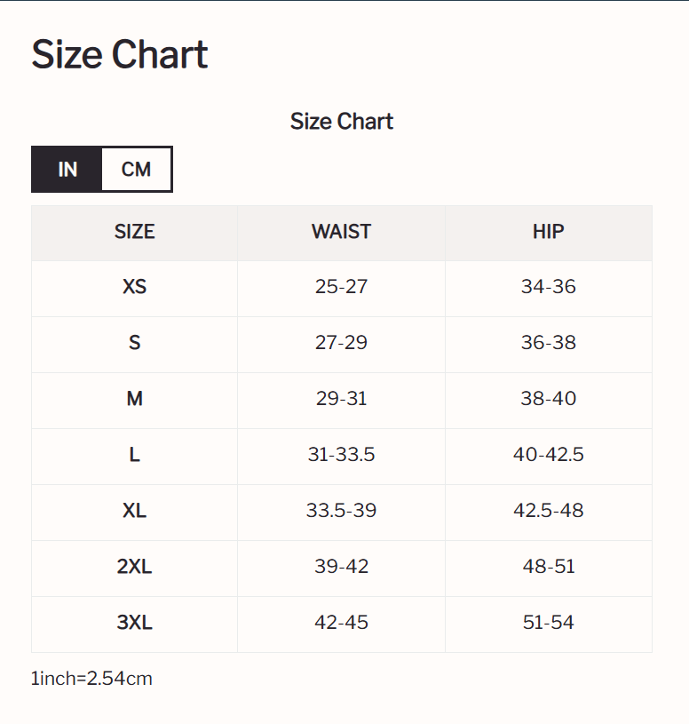The image size is (689, 724).
Task: Switch size units to CM
Action: click(x=136, y=169)
